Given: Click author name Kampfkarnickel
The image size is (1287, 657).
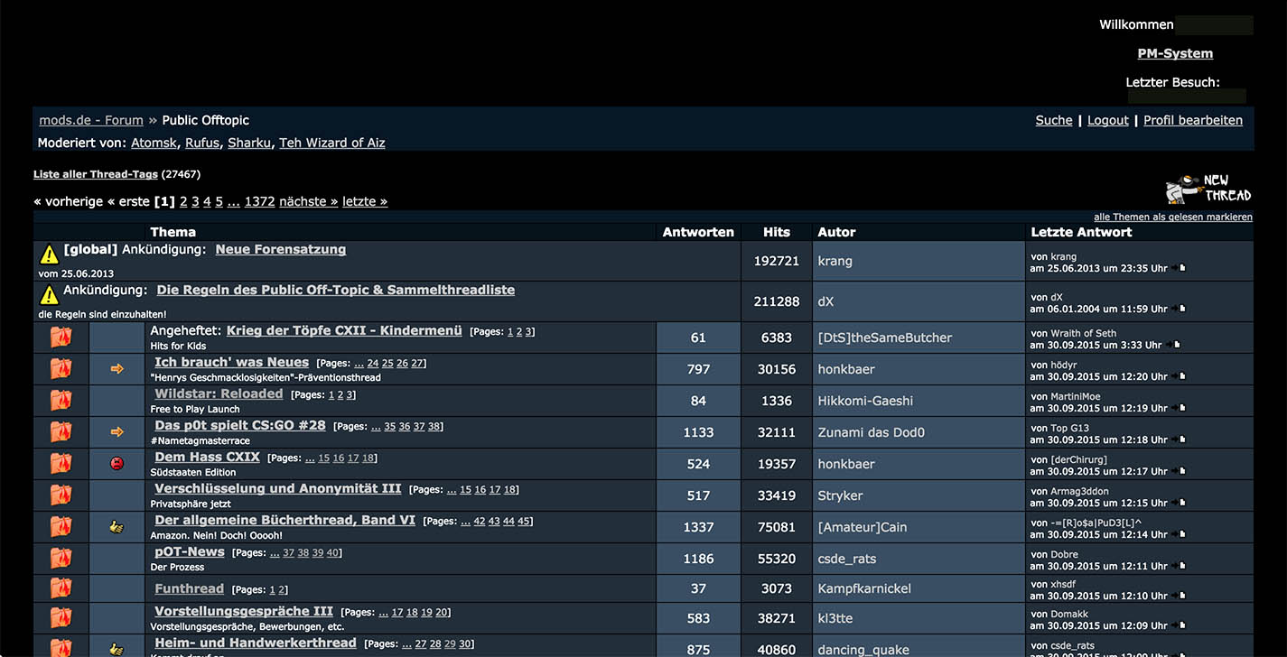Looking at the screenshot, I should (x=864, y=588).
